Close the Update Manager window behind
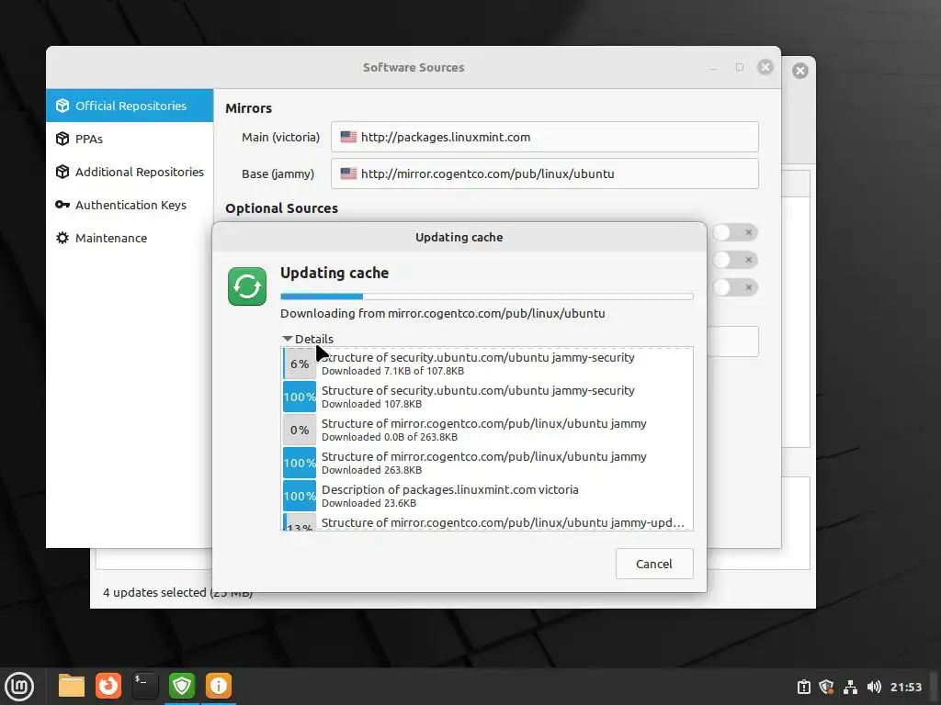941x705 pixels. 800,71
